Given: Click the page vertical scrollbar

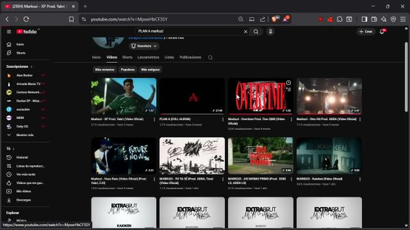Looking at the screenshot, I should click(406, 77).
